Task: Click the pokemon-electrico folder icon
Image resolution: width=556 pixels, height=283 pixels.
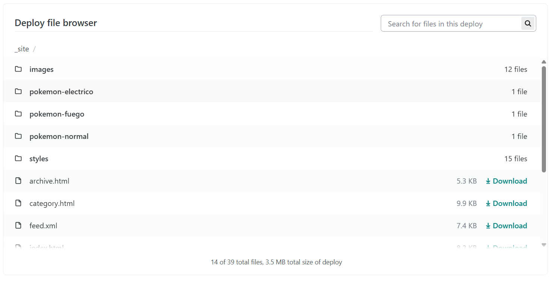Action: (x=18, y=92)
